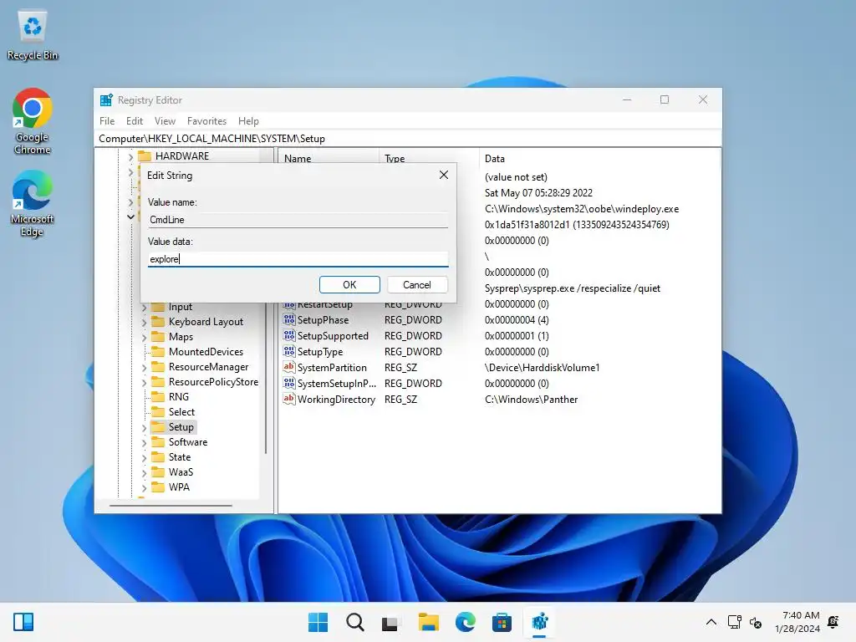The height and width of the screenshot is (642, 856).
Task: Expand the Software key
Action: (144, 443)
